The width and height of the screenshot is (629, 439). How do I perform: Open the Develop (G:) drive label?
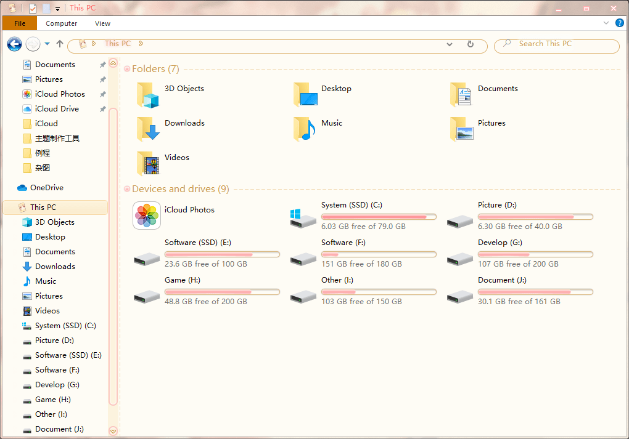[500, 243]
